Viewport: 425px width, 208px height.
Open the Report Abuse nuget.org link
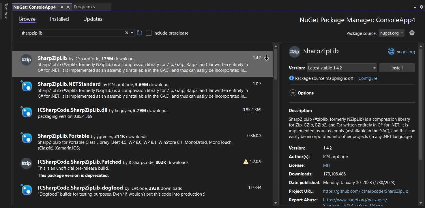[355, 203]
